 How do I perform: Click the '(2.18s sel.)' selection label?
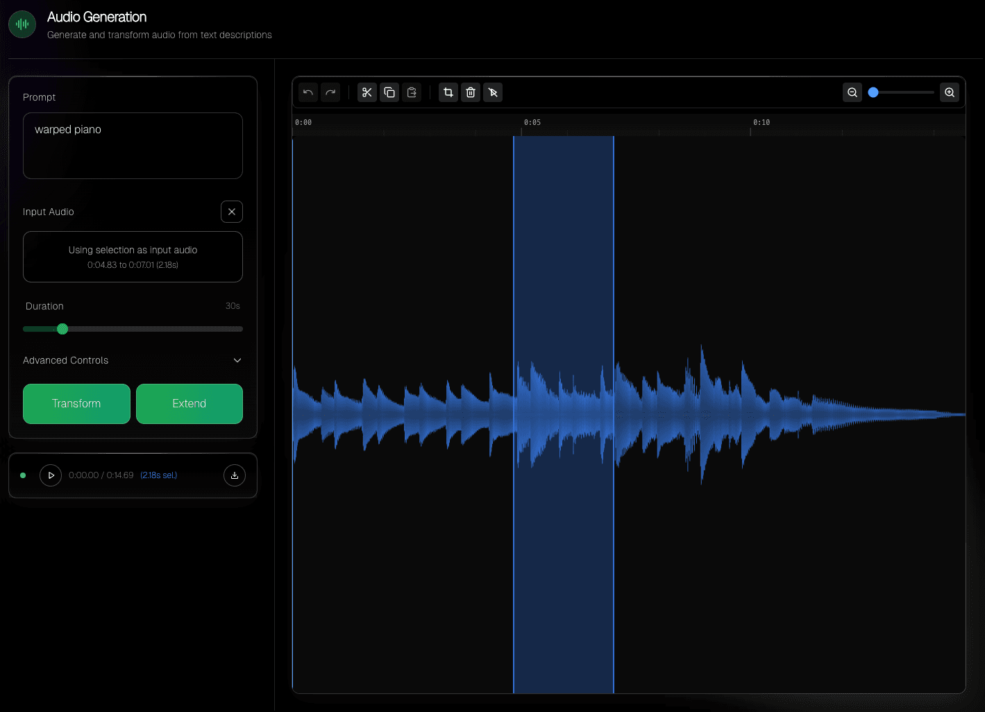click(159, 475)
